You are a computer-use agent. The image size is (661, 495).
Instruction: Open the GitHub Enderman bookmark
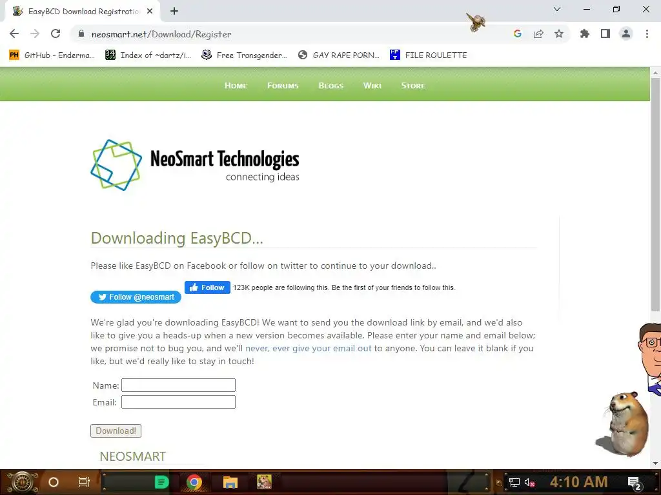(52, 55)
